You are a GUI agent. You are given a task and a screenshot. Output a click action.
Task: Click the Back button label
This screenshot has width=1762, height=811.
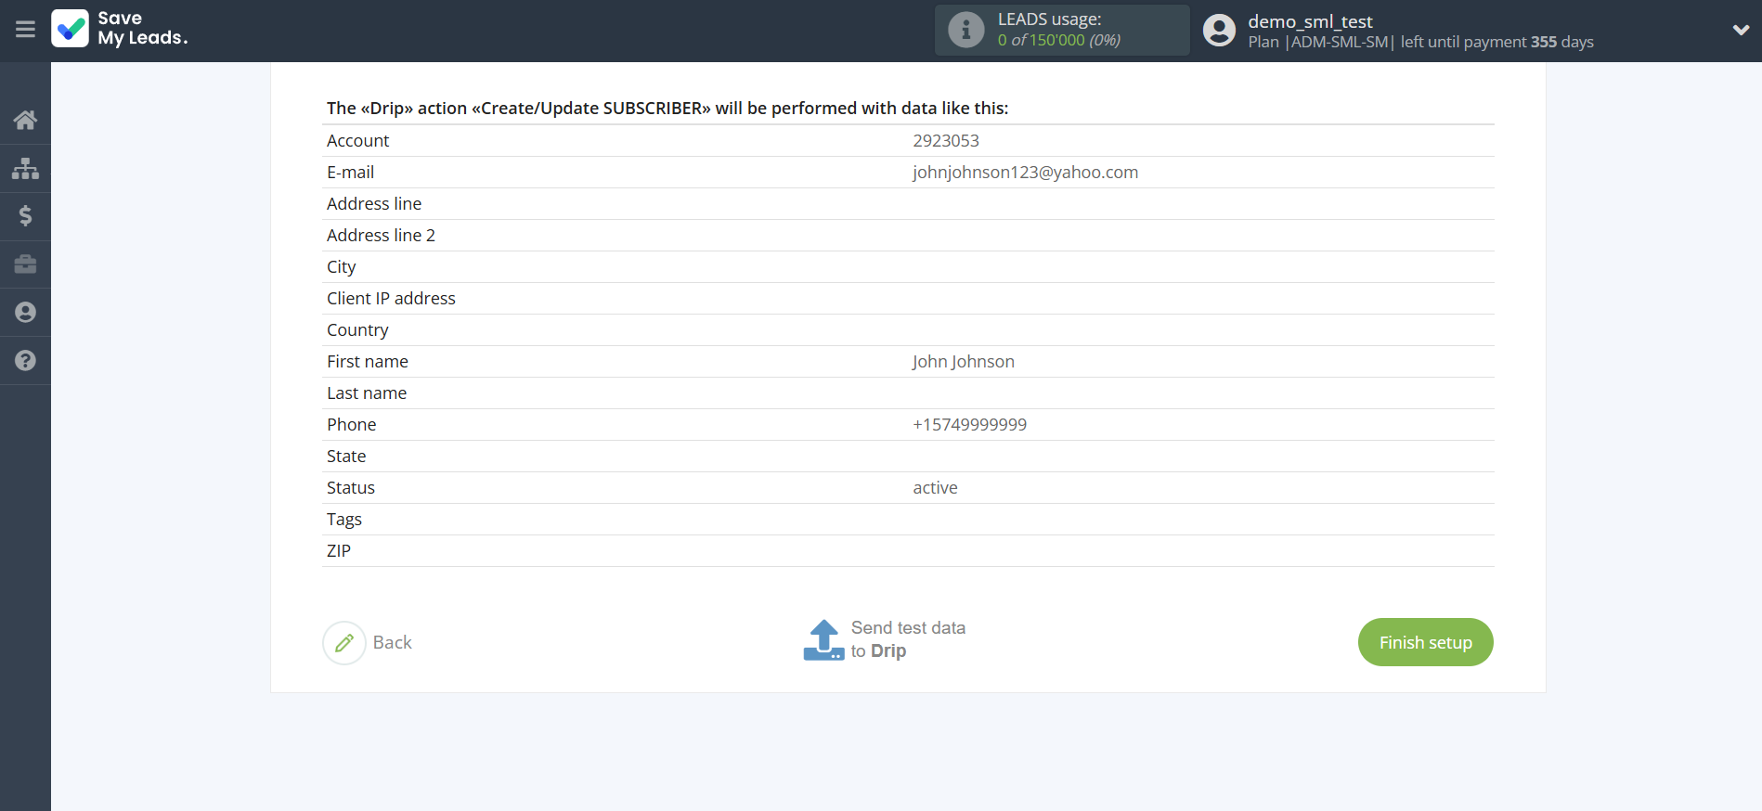tap(392, 643)
